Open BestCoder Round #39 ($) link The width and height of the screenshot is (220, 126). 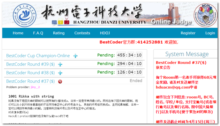click(x=31, y=64)
